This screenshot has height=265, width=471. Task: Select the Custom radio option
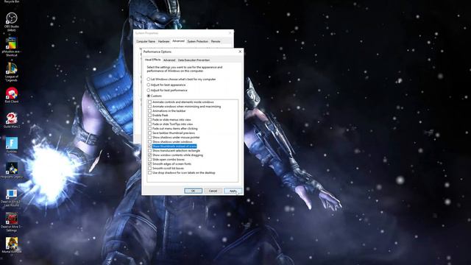[x=149, y=96]
